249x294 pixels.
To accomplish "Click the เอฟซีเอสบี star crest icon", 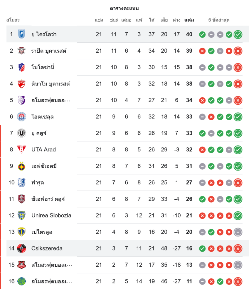I will point(21,166).
